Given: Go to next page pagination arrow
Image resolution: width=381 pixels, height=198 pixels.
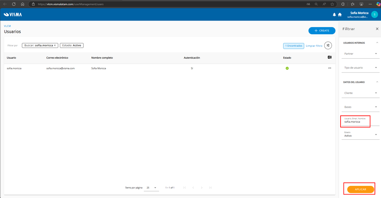Looking at the screenshot, I should pos(202,188).
